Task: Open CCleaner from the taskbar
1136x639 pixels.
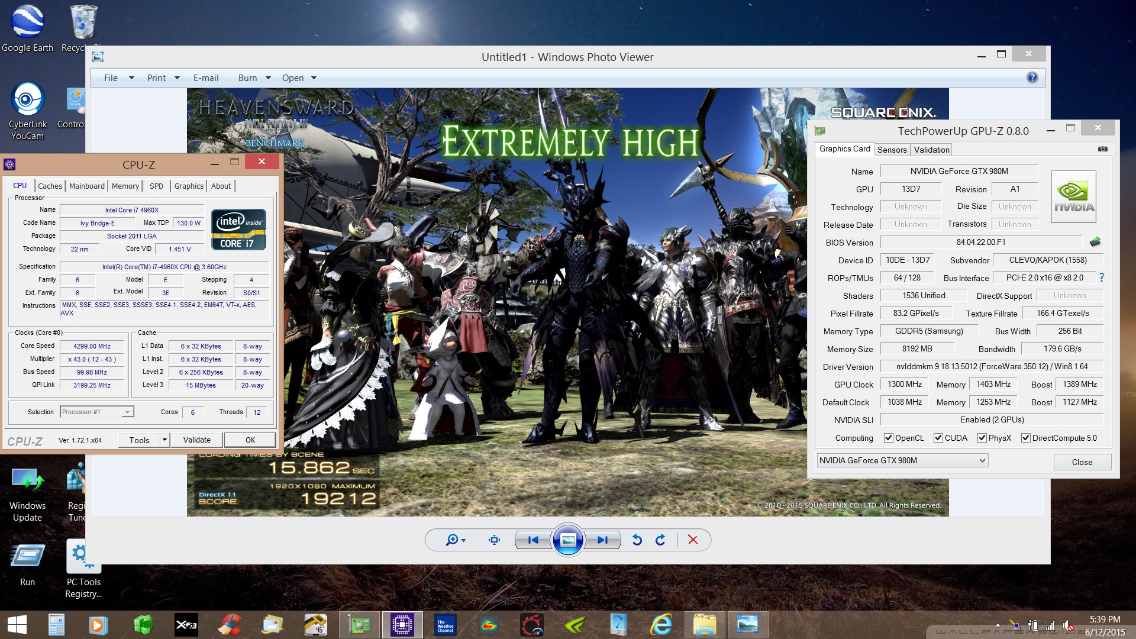Action: (x=230, y=625)
